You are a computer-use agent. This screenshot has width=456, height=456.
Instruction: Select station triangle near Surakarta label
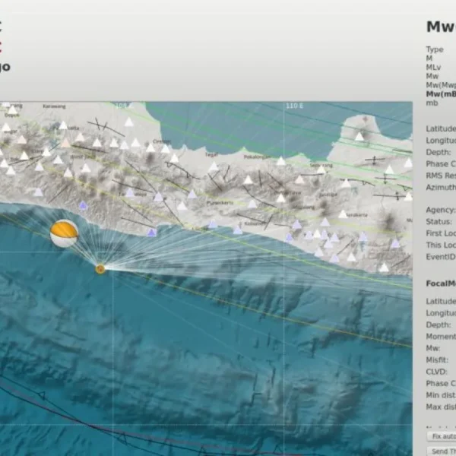pos(343,214)
